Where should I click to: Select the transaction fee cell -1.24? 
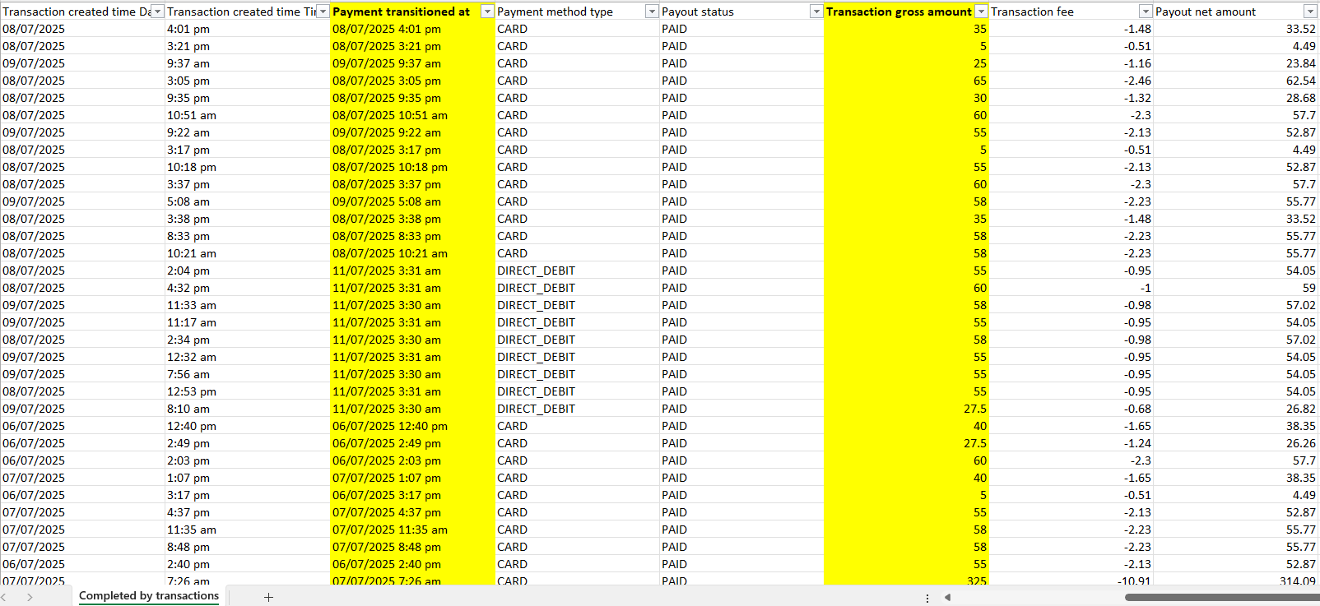(1071, 443)
